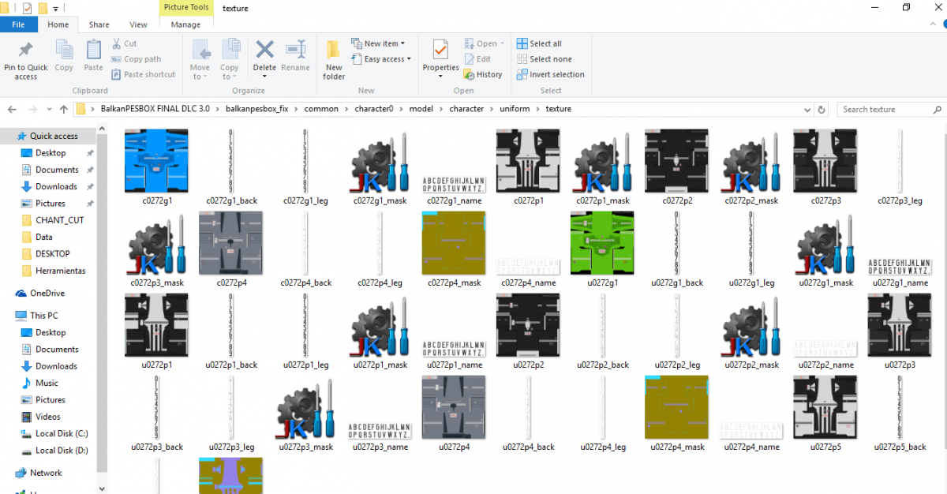Select the u0272p3_mask gear file icon
This screenshot has height=494, width=947.
(x=306, y=408)
